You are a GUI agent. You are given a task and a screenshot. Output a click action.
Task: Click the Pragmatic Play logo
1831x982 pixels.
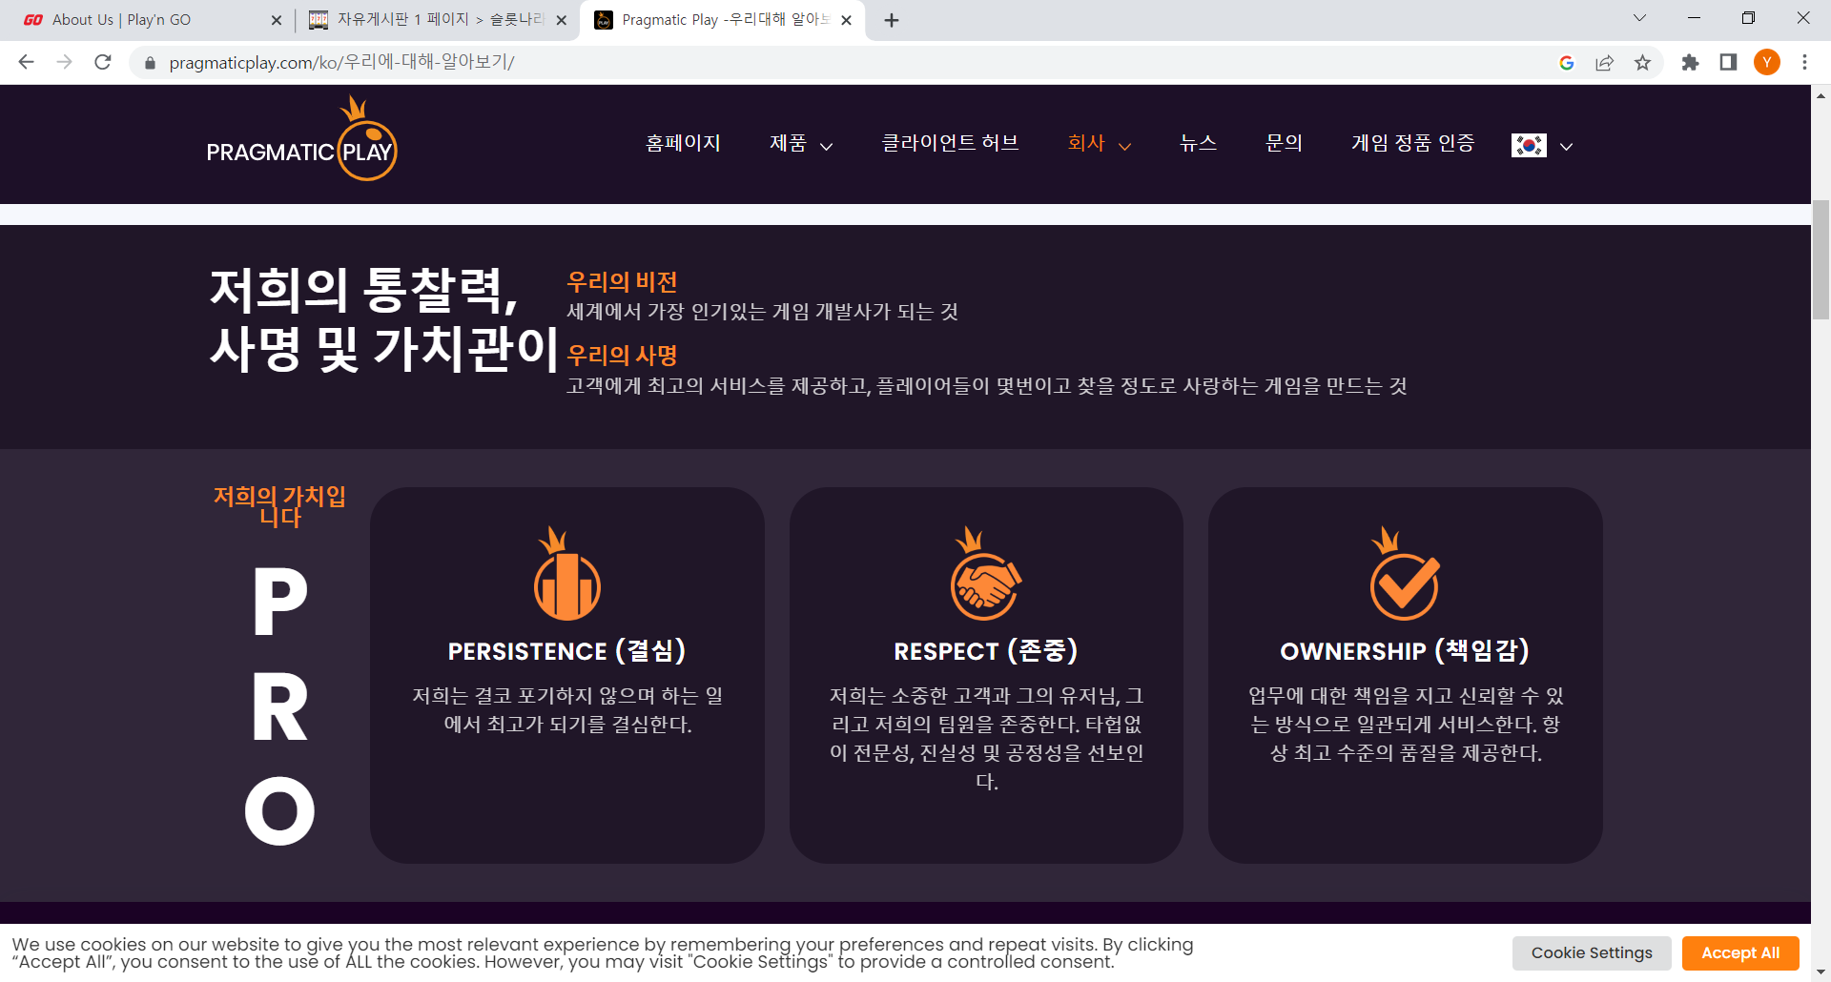click(301, 139)
